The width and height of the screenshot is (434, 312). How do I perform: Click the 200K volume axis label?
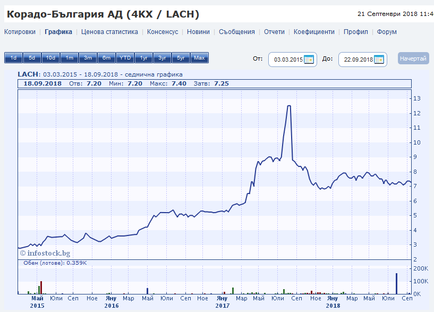[x=421, y=268]
